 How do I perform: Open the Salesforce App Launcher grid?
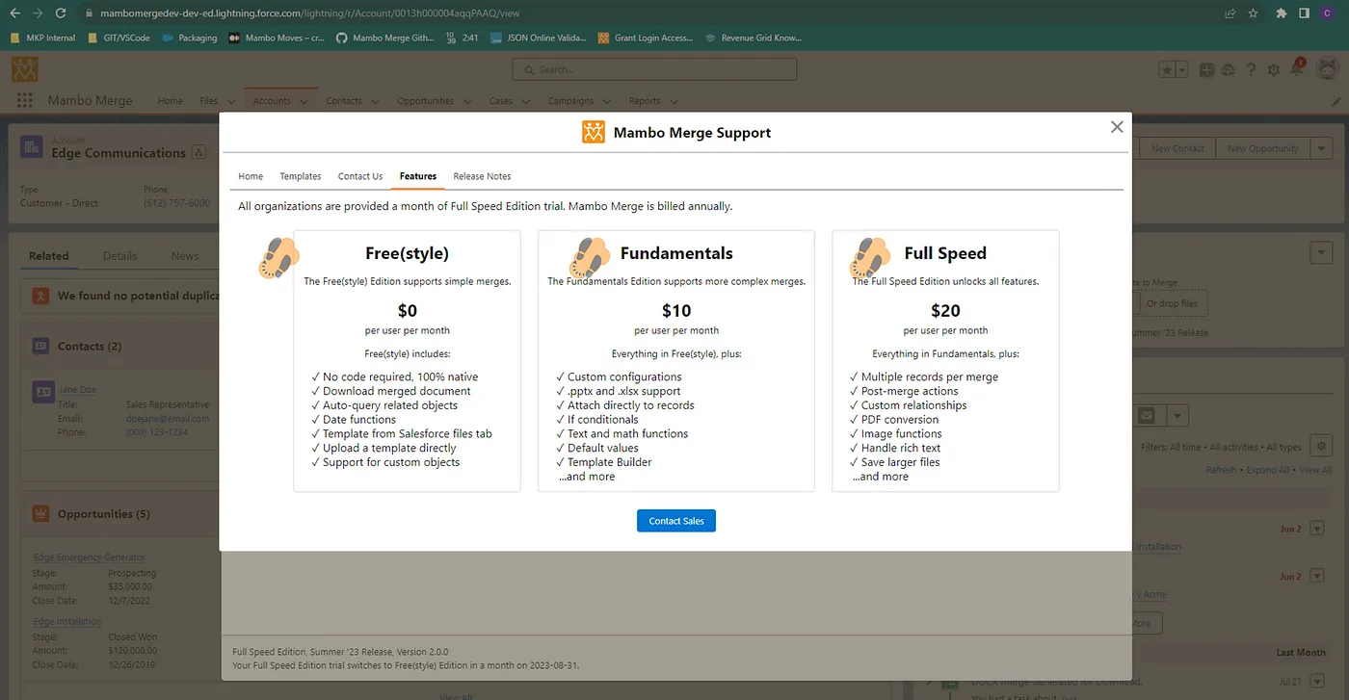pos(25,100)
